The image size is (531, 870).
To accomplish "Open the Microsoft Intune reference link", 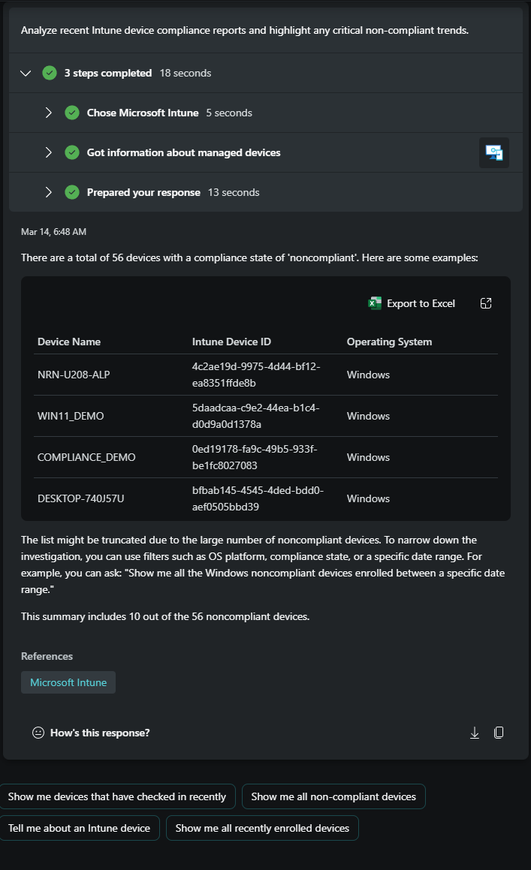I will [x=68, y=682].
